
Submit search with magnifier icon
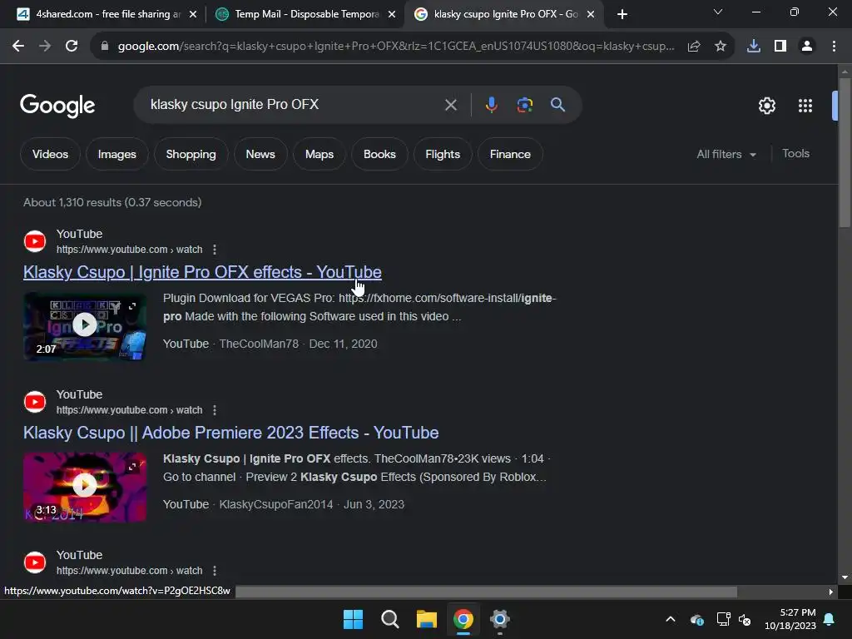point(558,104)
